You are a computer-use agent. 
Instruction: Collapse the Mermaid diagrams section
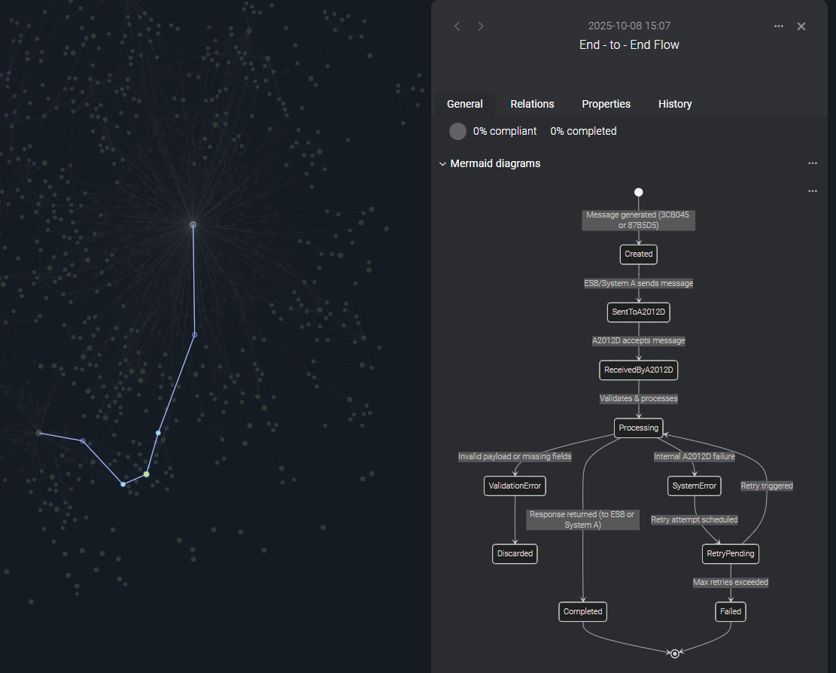point(442,164)
